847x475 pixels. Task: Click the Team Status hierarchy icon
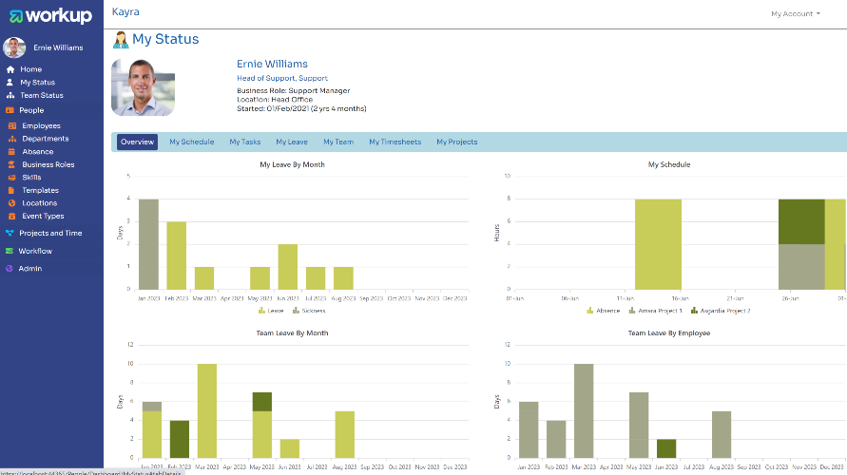pyautogui.click(x=10, y=95)
